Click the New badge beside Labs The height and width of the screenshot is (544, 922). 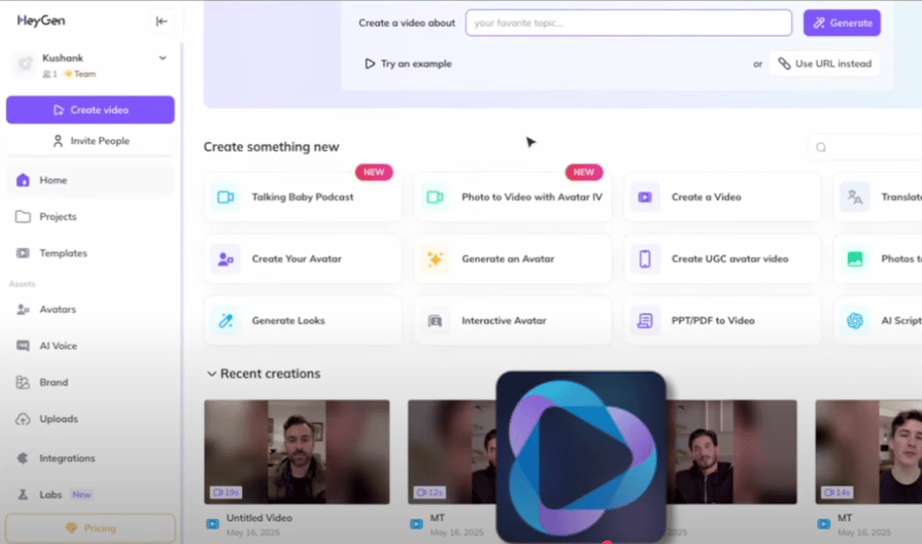pyautogui.click(x=81, y=495)
